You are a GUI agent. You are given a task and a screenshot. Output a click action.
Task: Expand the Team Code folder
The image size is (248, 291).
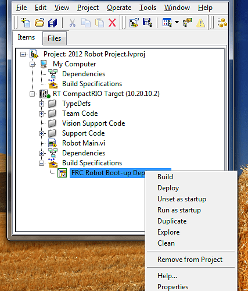(41, 113)
